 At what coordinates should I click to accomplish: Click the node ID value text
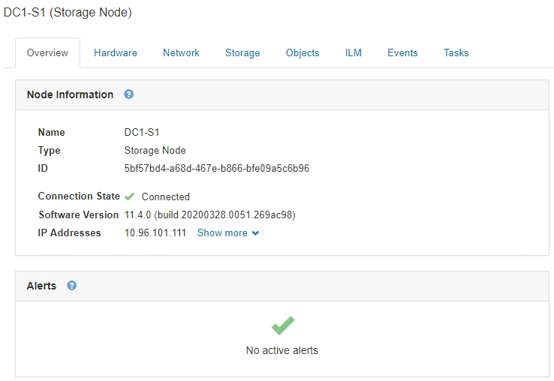(216, 169)
